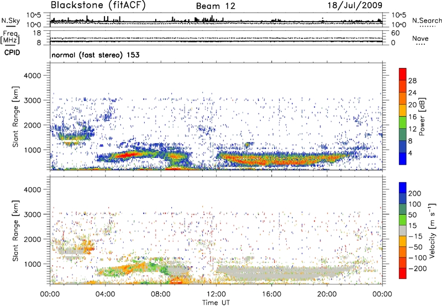Click the blue top of the Velocity colorbar
The width and height of the screenshot is (442, 306).
click(403, 187)
